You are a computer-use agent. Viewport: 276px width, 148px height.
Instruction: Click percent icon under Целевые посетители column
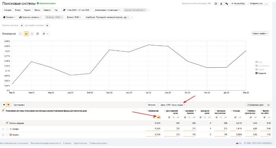221,117
